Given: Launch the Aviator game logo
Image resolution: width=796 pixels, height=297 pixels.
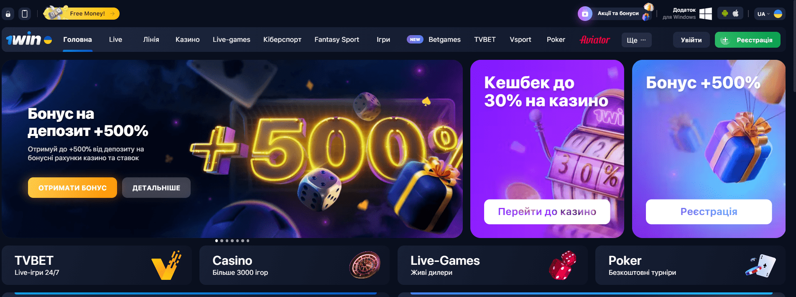Looking at the screenshot, I should tap(594, 40).
